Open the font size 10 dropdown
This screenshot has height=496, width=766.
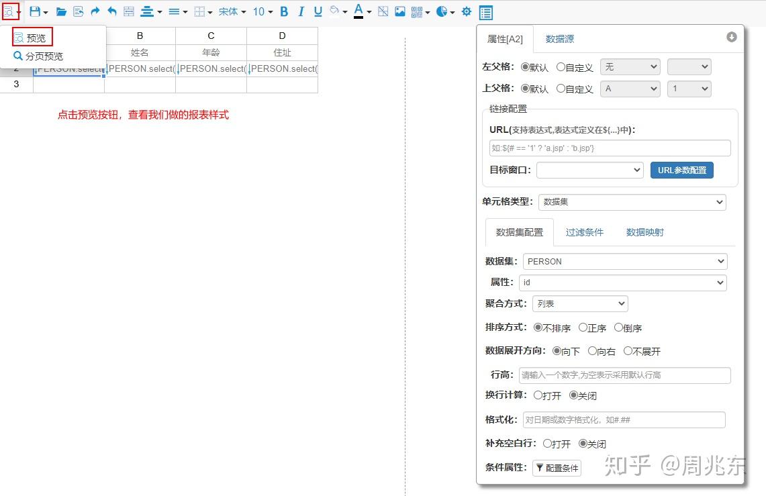click(x=262, y=11)
